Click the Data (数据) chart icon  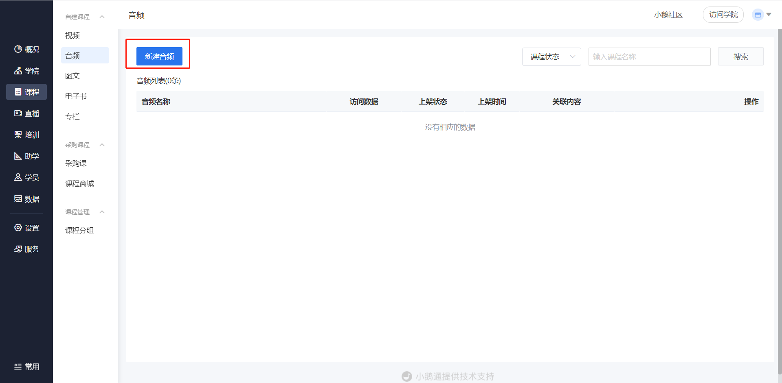click(x=18, y=199)
